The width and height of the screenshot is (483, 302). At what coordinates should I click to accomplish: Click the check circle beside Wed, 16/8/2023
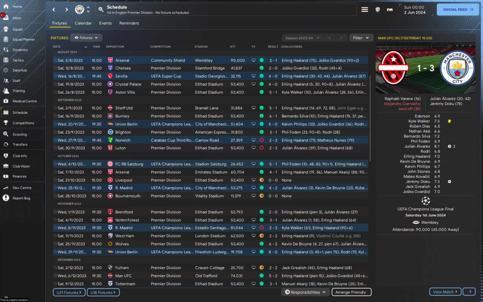pos(55,76)
